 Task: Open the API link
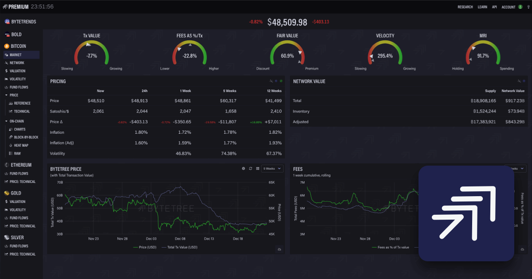tap(494, 7)
